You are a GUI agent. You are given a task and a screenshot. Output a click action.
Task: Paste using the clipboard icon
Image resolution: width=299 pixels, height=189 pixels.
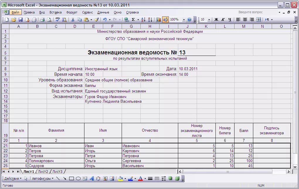coord(86,19)
